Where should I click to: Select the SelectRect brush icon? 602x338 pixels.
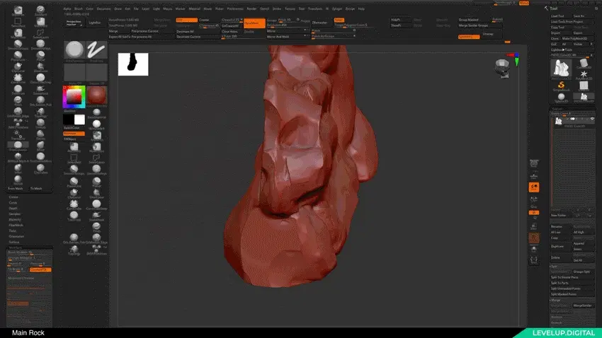coord(18,22)
